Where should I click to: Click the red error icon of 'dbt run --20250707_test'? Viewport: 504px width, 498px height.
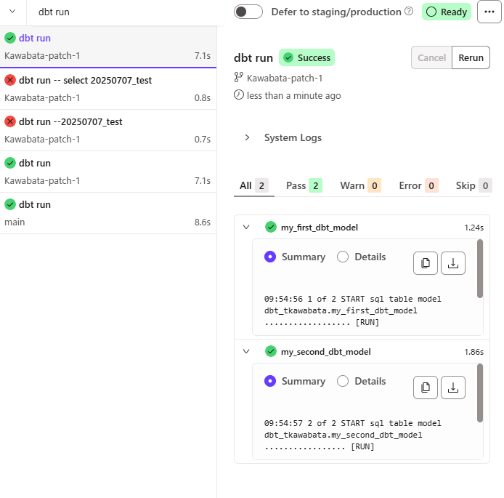click(x=10, y=121)
